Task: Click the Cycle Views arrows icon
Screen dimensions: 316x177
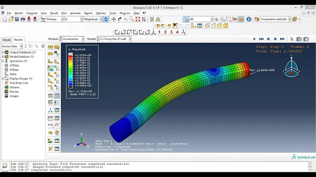Action: click(144, 19)
